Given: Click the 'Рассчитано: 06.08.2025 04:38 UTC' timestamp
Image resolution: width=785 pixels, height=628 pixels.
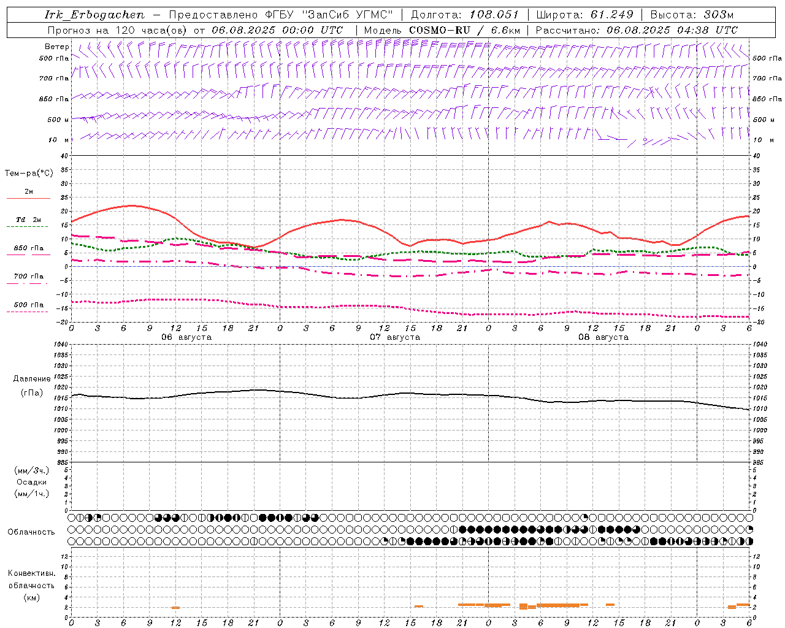Looking at the screenshot, I should pos(637,30).
